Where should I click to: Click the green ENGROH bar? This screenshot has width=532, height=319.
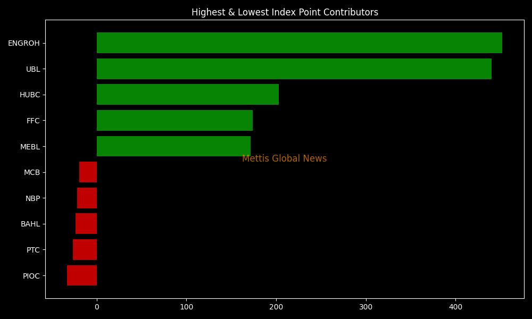[x=299, y=43]
